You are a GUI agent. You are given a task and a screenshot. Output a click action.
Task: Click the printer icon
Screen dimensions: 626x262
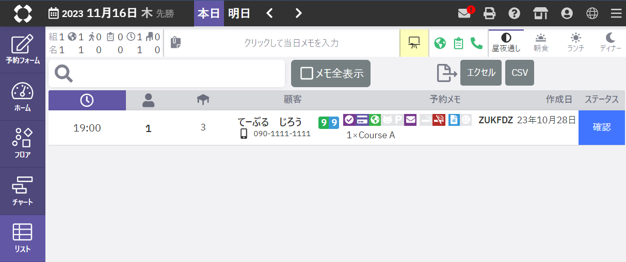[489, 13]
